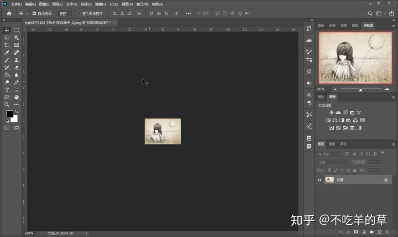Delete layer trash icon
Screen dimensions: 398x237
coord(387,232)
